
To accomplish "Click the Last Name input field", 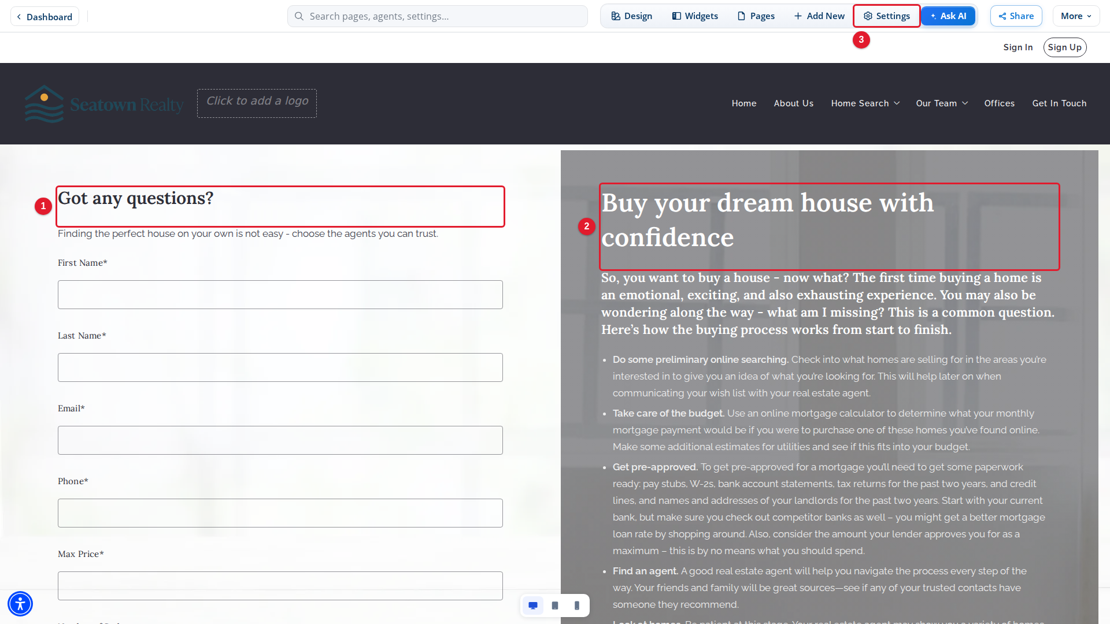I will tap(280, 367).
